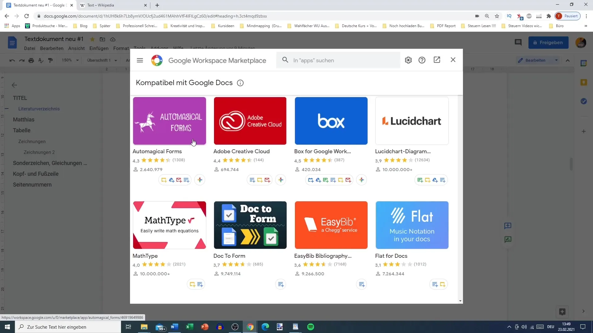Click the MathType title link
Image resolution: width=593 pixels, height=333 pixels.
pos(145,256)
